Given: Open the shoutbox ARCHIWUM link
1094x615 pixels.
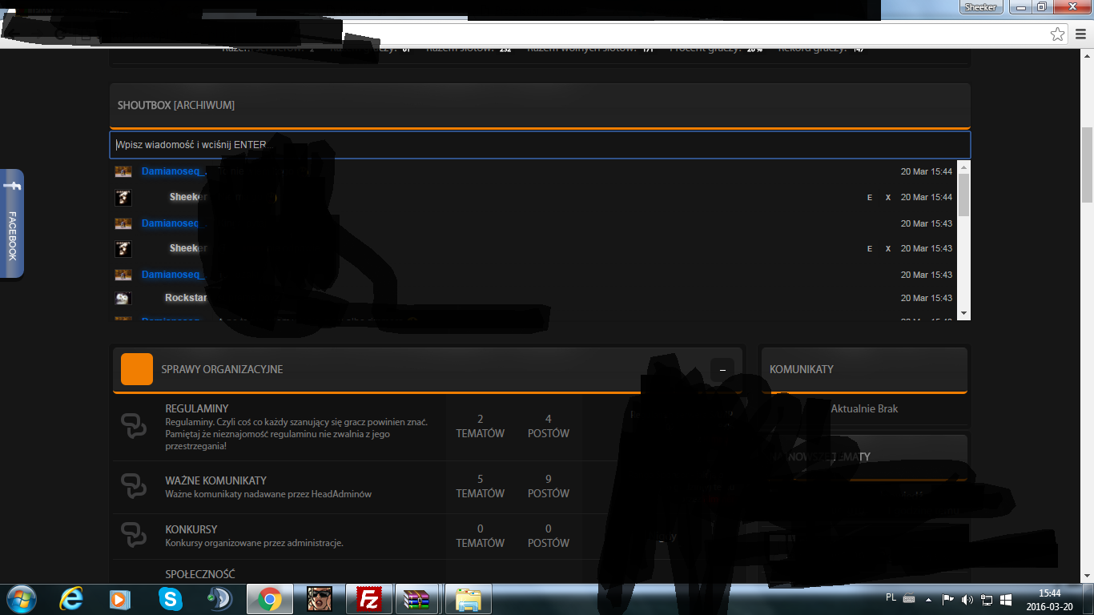Looking at the screenshot, I should [204, 105].
